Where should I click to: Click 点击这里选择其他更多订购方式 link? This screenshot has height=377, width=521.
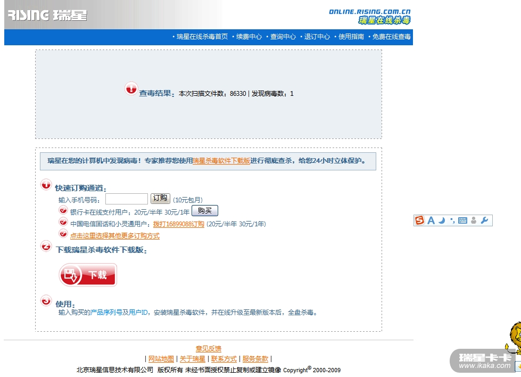(x=115, y=236)
